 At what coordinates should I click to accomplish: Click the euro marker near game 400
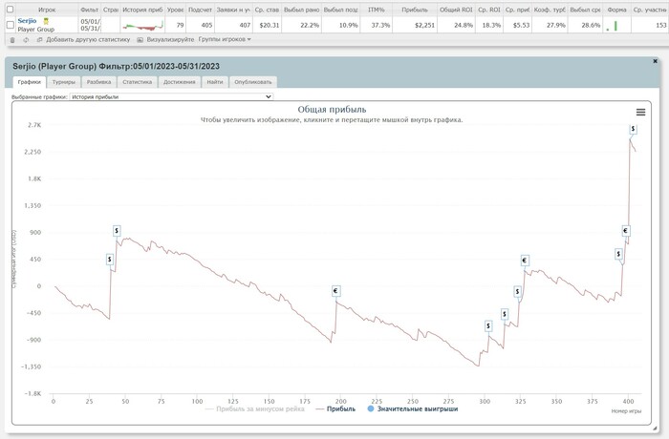(625, 231)
